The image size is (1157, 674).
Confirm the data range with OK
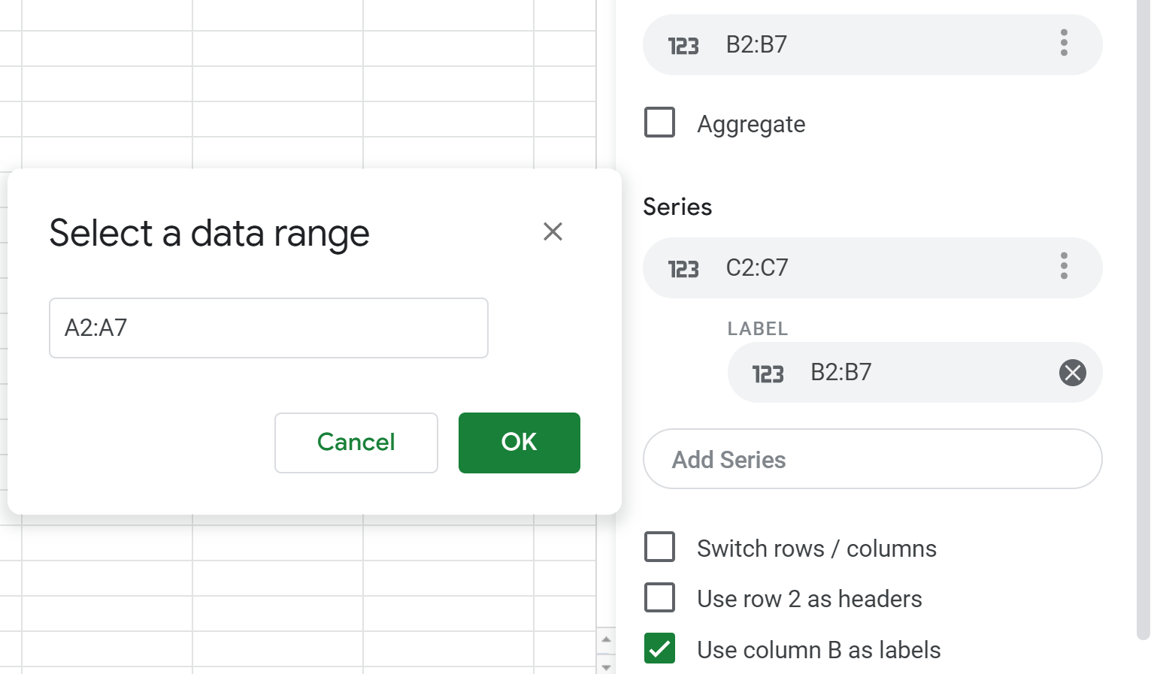tap(519, 443)
